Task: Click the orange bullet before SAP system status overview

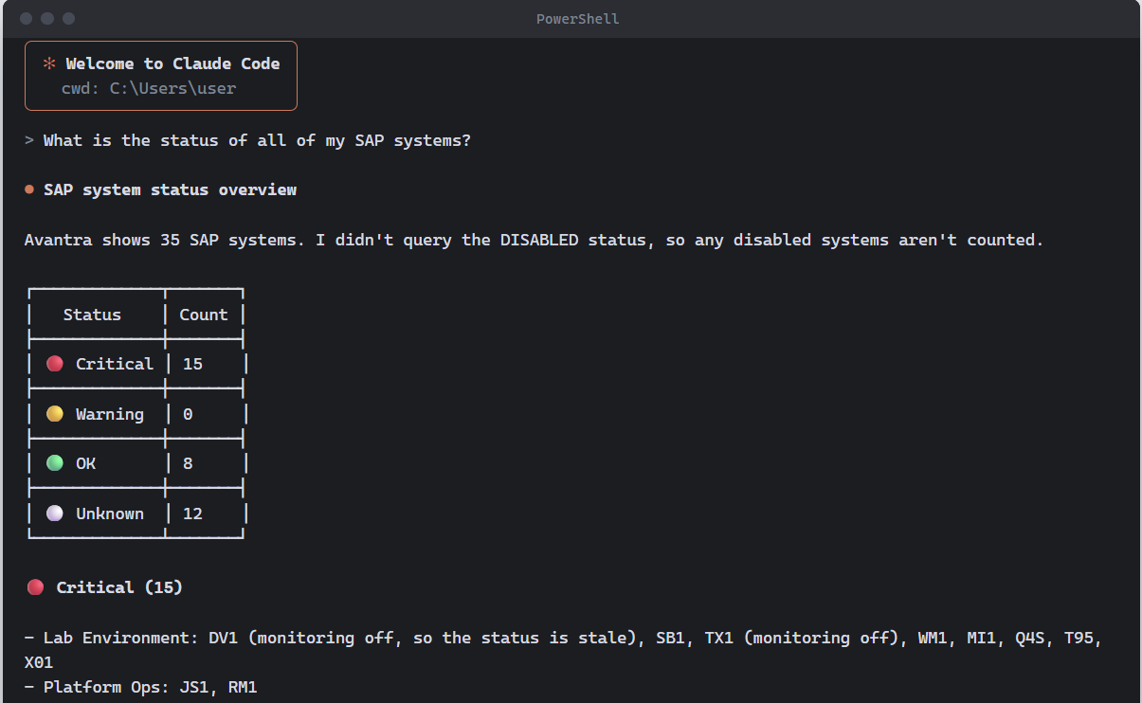Action: click(29, 189)
